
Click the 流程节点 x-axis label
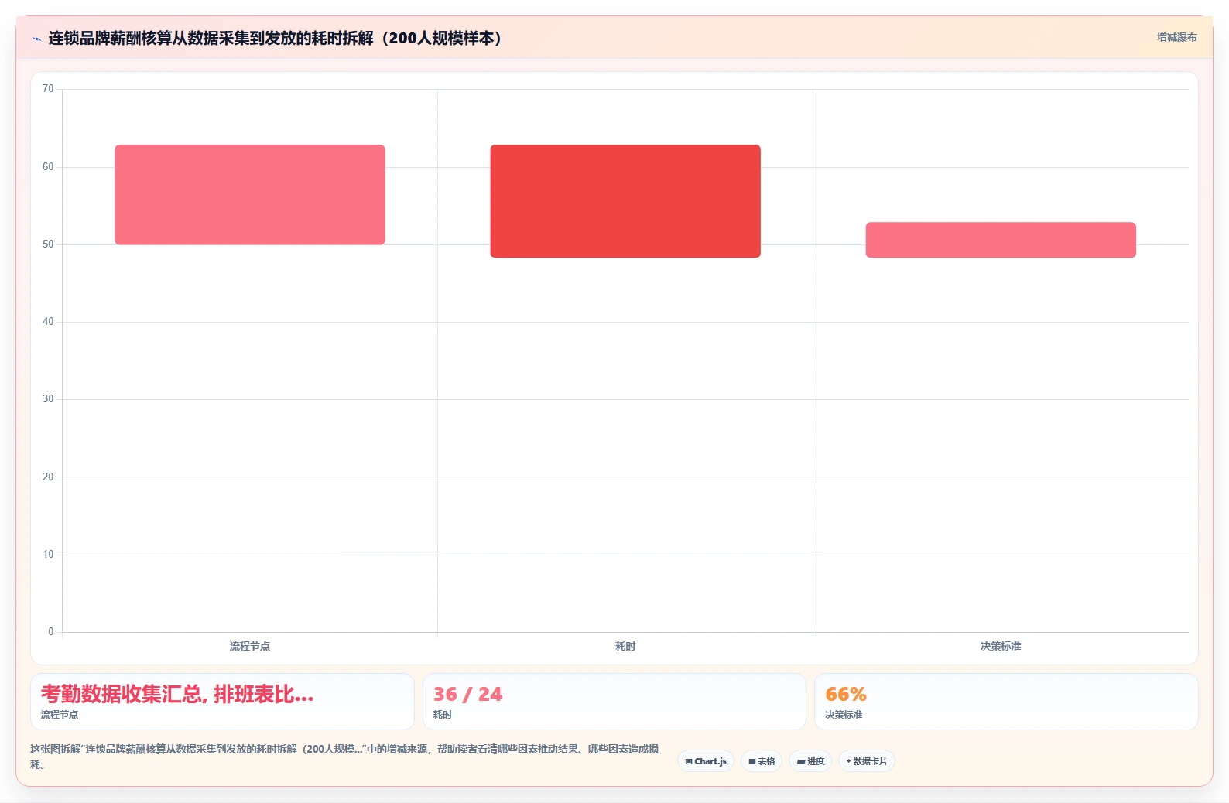[x=250, y=646]
